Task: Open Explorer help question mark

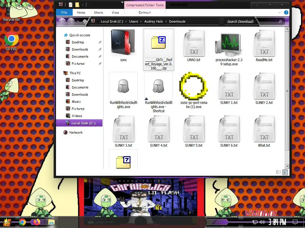Action: (x=286, y=12)
